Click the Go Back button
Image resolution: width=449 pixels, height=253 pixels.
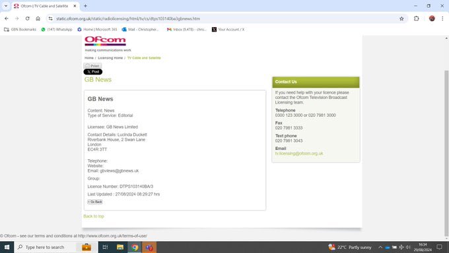(x=95, y=201)
